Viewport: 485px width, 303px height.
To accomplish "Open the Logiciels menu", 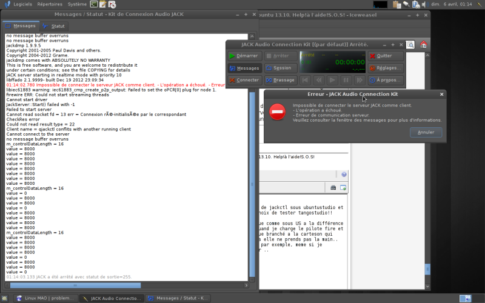I will (x=22, y=4).
